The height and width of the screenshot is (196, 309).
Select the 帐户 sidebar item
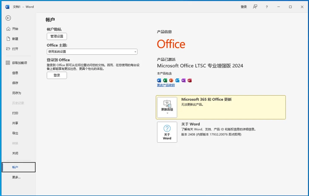[19, 167]
